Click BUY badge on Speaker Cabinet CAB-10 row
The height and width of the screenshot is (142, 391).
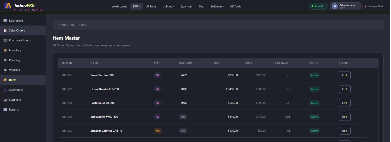(x=183, y=131)
